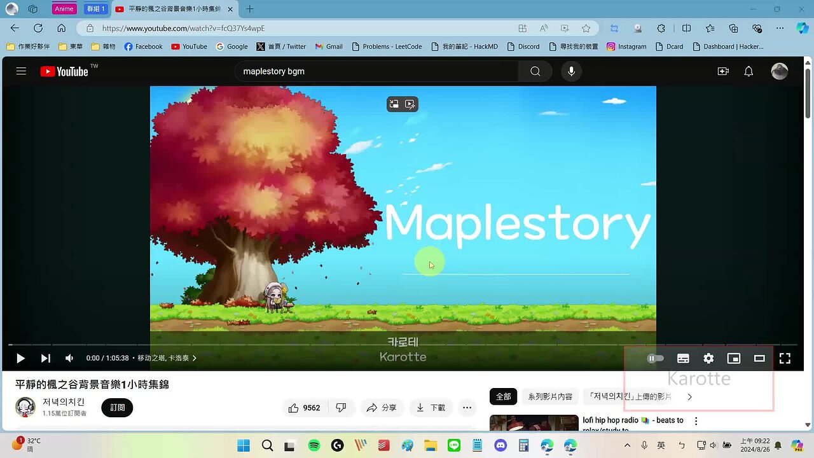The height and width of the screenshot is (458, 814).
Task: Open browser essentials heart icon
Action: click(757, 28)
